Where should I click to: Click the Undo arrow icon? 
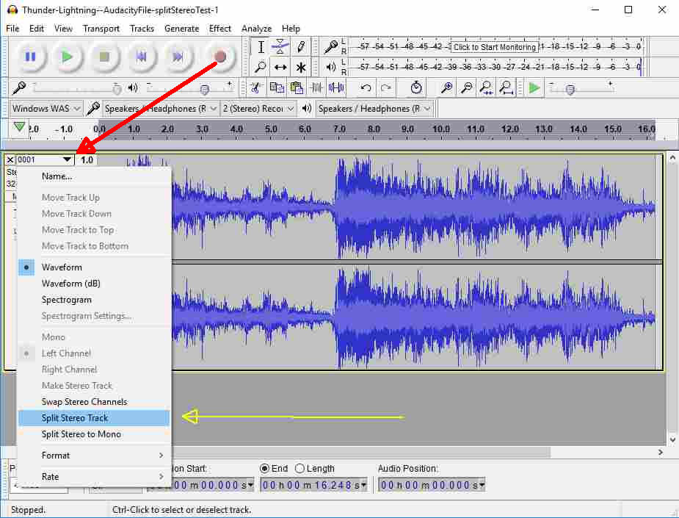pyautogui.click(x=366, y=88)
